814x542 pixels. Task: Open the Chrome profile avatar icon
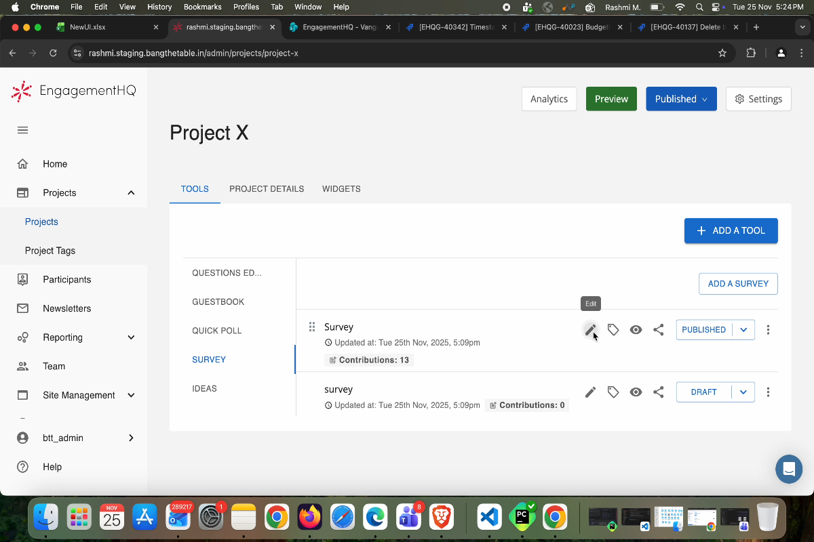[781, 53]
